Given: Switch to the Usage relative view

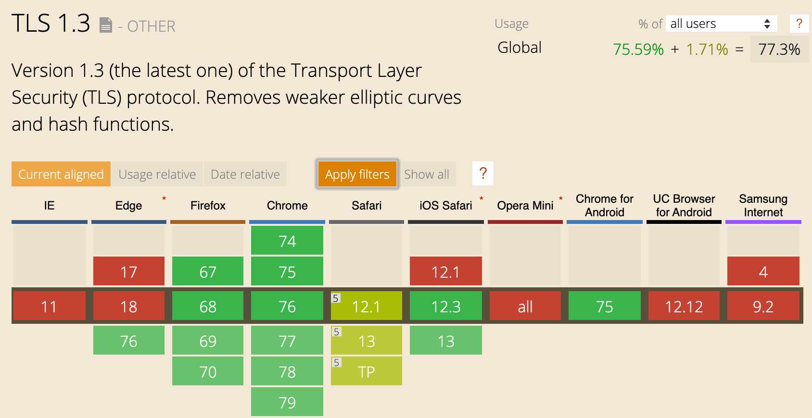Looking at the screenshot, I should (x=157, y=174).
